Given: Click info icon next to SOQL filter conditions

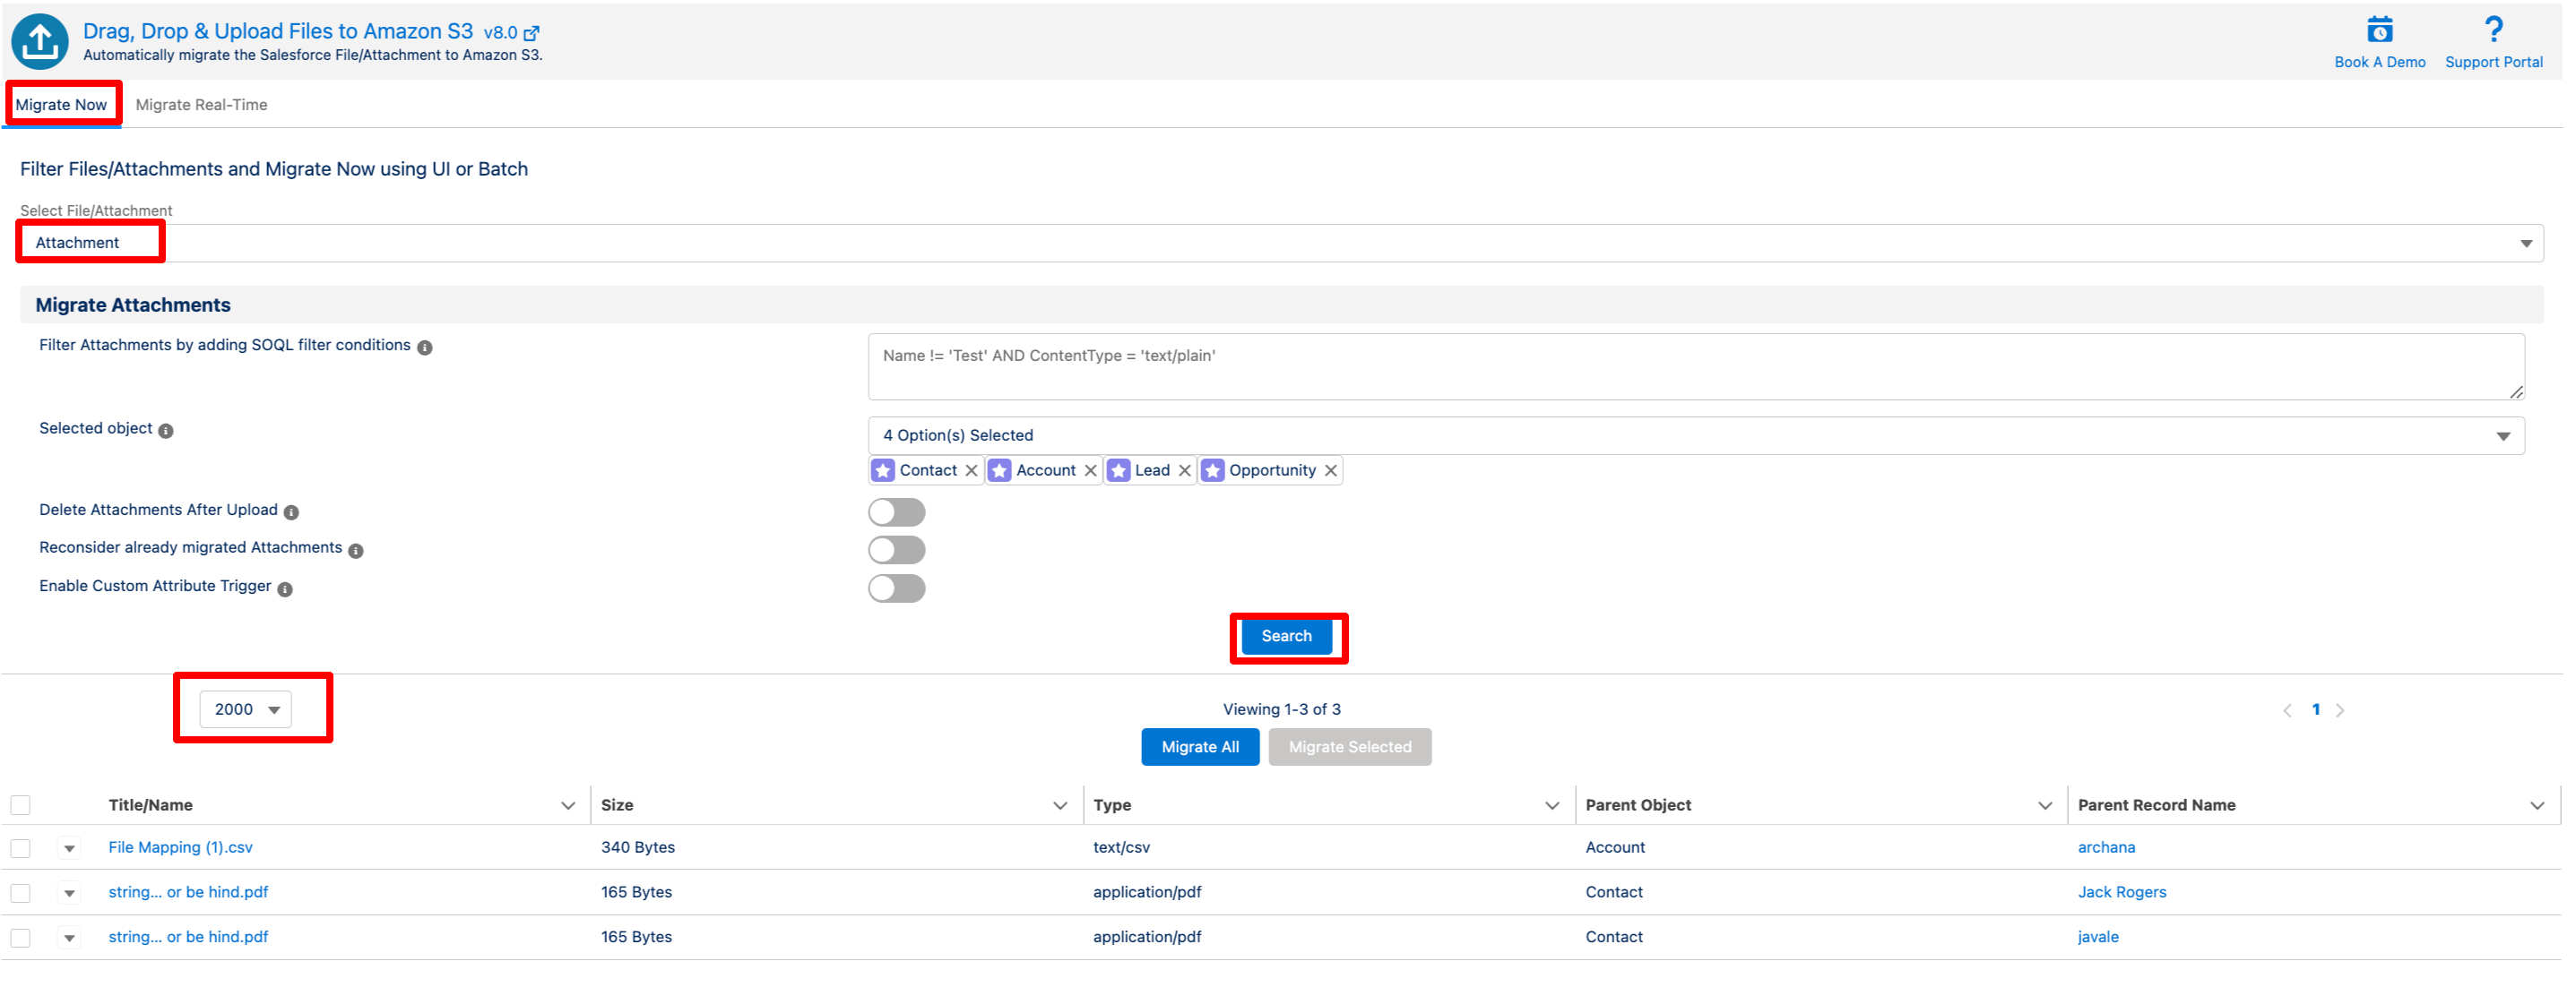Looking at the screenshot, I should [x=425, y=348].
